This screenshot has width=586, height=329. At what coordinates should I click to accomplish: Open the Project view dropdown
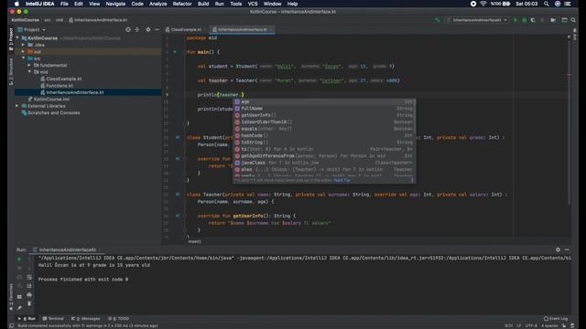[32, 29]
